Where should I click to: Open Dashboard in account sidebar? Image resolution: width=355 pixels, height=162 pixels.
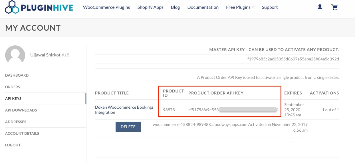[17, 75]
